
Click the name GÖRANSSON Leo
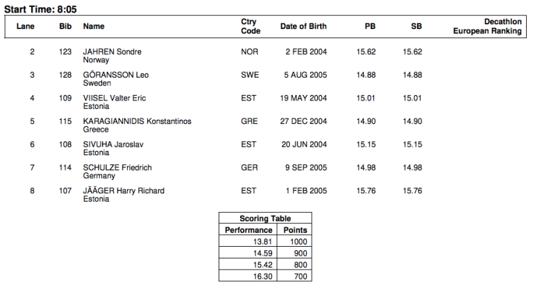115,75
